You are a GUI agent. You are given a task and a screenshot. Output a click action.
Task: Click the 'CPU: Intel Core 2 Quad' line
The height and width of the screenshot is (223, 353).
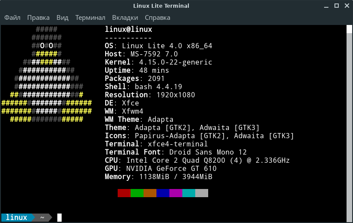pyautogui.click(x=197, y=160)
